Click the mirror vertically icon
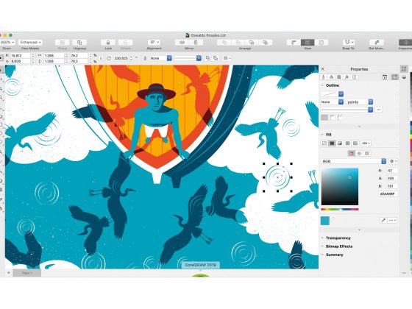Screen dimensions: 412x309 tap(196, 43)
